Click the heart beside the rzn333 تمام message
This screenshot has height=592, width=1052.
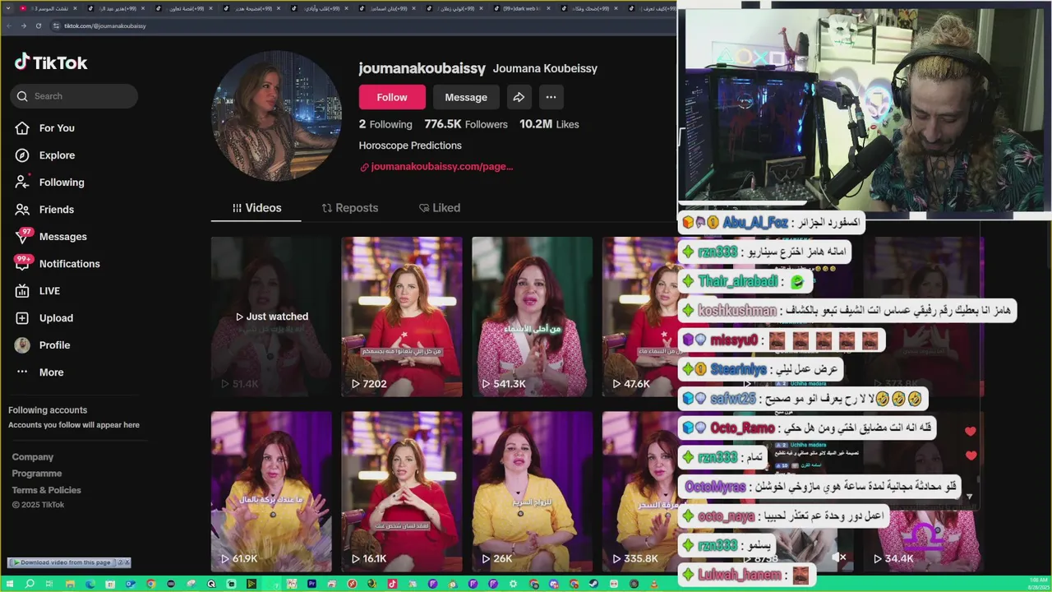point(971,456)
